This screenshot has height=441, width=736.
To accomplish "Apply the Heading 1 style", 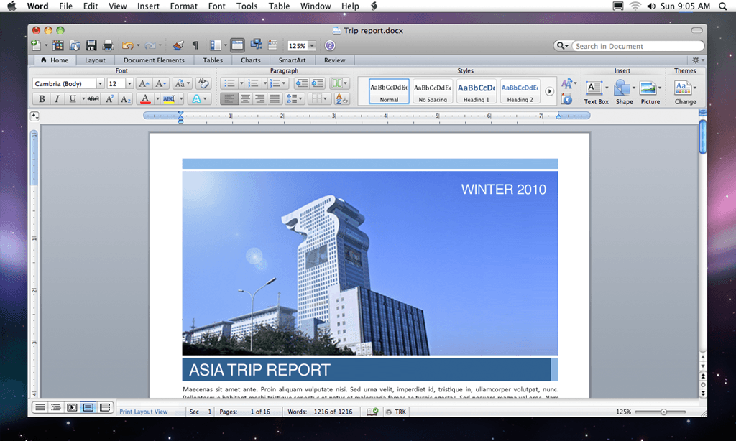I will pyautogui.click(x=476, y=91).
